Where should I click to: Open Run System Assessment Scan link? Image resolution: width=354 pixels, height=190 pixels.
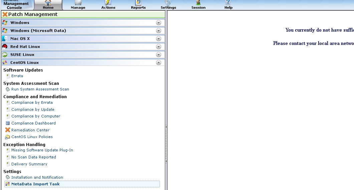point(40,89)
